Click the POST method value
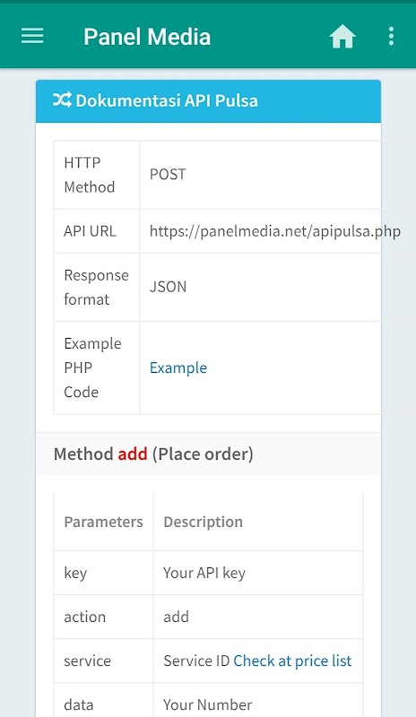416x717 pixels. (168, 174)
